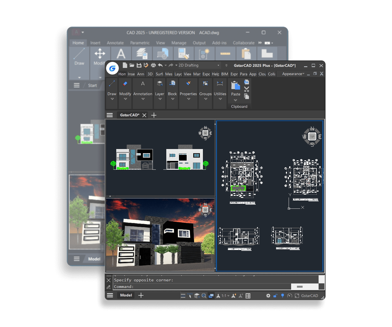Click the hardware acceleration gauge icon in status bar

coord(289,296)
